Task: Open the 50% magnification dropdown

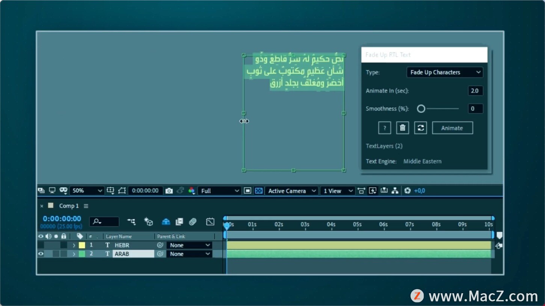Action: pos(87,190)
